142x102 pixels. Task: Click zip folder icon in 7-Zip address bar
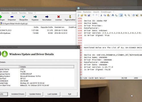tap(1, 24)
